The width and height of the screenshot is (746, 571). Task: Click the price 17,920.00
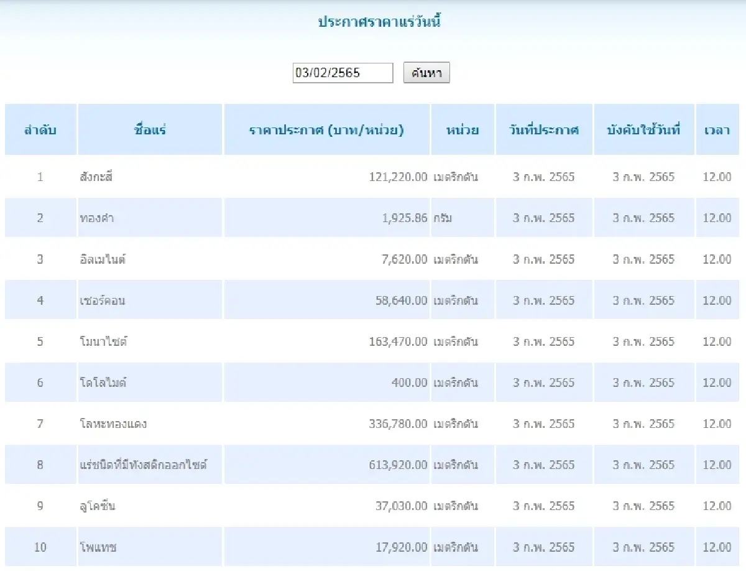pos(402,547)
